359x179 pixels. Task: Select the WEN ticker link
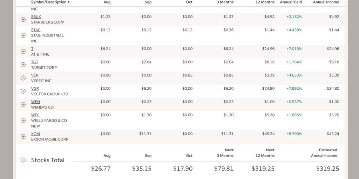click(x=35, y=102)
